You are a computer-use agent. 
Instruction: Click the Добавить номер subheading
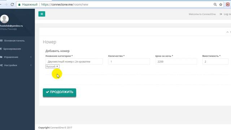tap(57, 51)
